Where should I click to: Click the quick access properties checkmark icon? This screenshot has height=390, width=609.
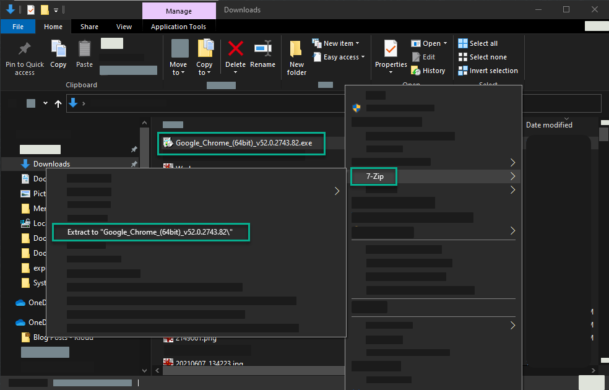coord(31,10)
